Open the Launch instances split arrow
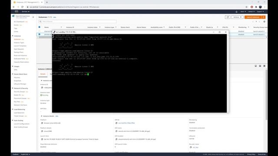This screenshot has height=156, width=278. click(264, 17)
